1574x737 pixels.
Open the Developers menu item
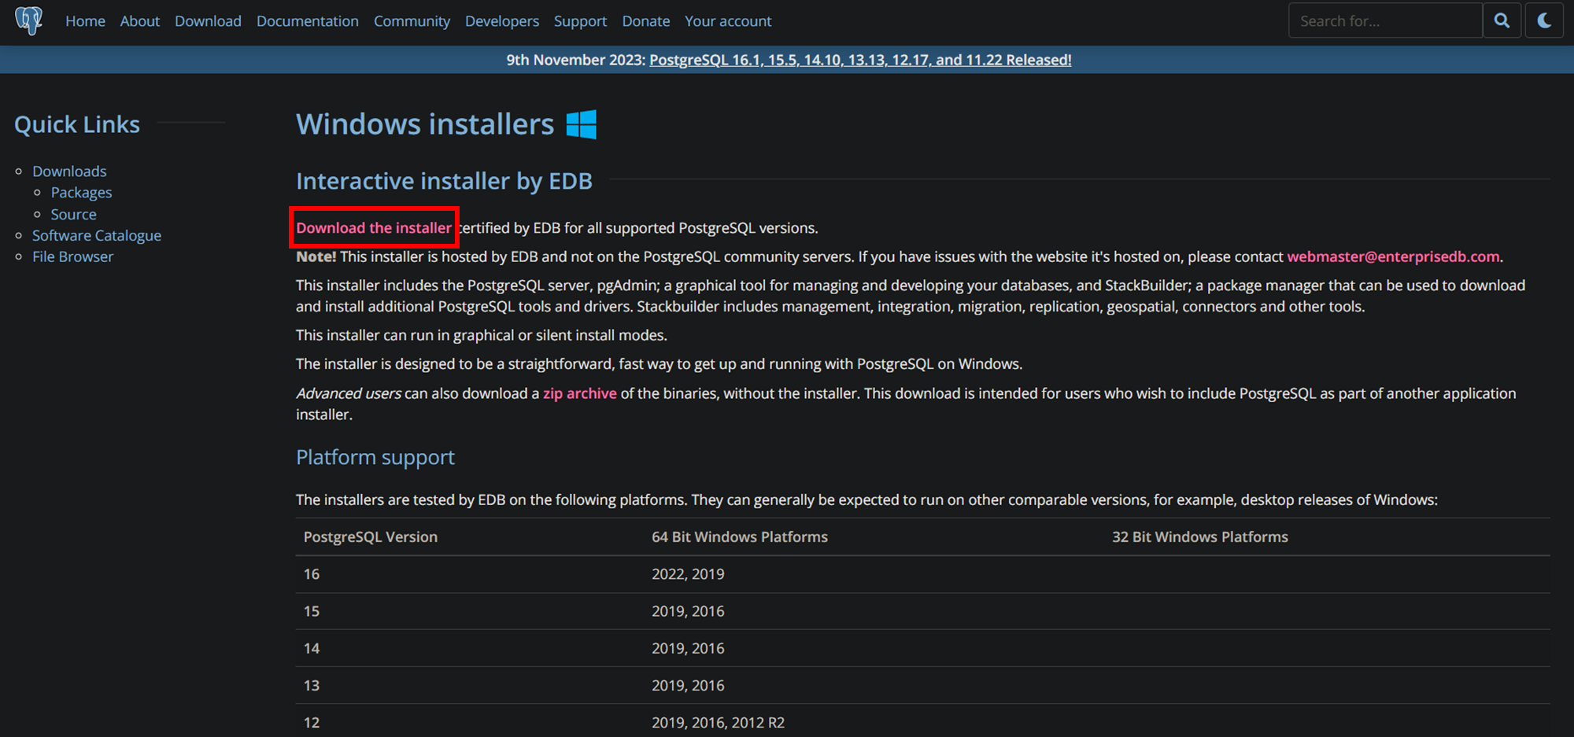coord(502,21)
